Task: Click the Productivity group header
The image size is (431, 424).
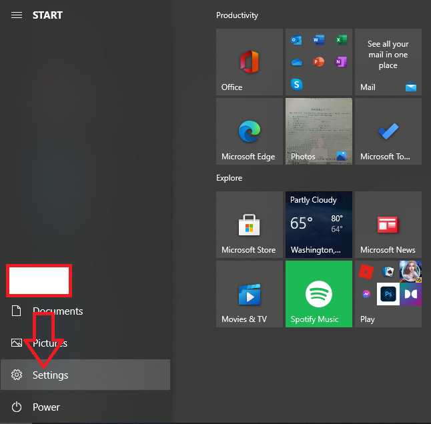Action: click(237, 15)
